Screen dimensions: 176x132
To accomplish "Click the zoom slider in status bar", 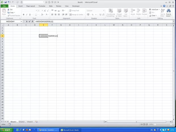I will [x=164, y=124].
